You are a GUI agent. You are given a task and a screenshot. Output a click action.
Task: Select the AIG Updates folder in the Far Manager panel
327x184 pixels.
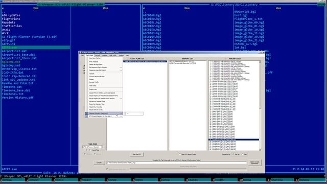(x=11, y=15)
